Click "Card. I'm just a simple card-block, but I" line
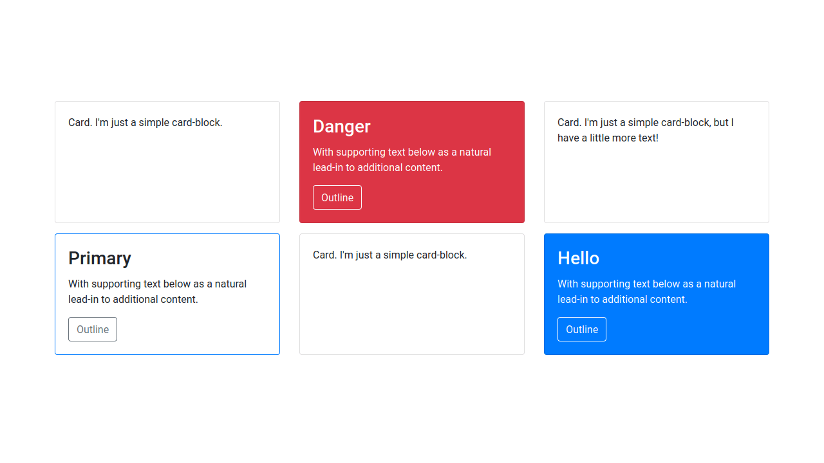 click(646, 123)
